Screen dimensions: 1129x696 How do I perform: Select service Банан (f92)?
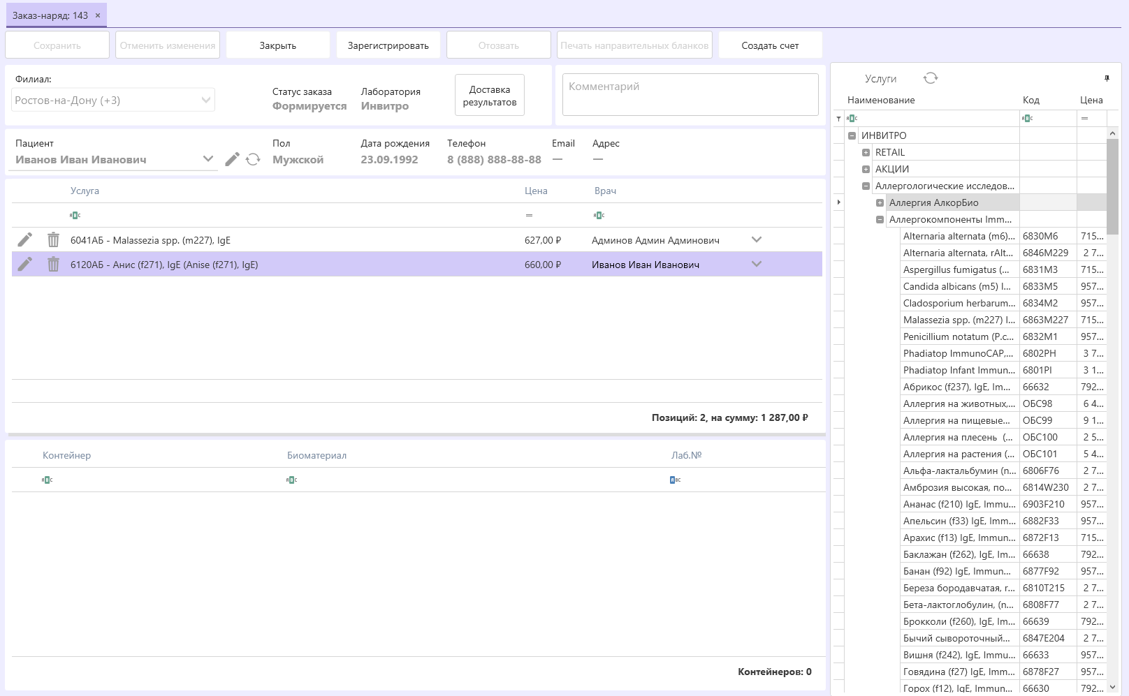(x=959, y=571)
